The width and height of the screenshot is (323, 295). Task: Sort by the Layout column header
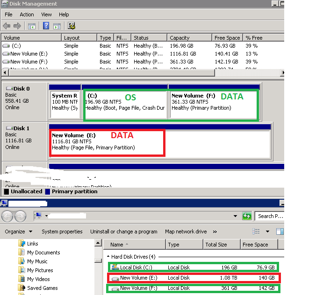coord(79,38)
